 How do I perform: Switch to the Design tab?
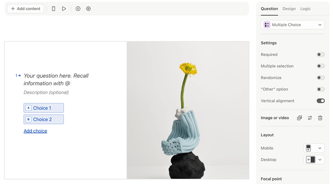click(x=289, y=9)
